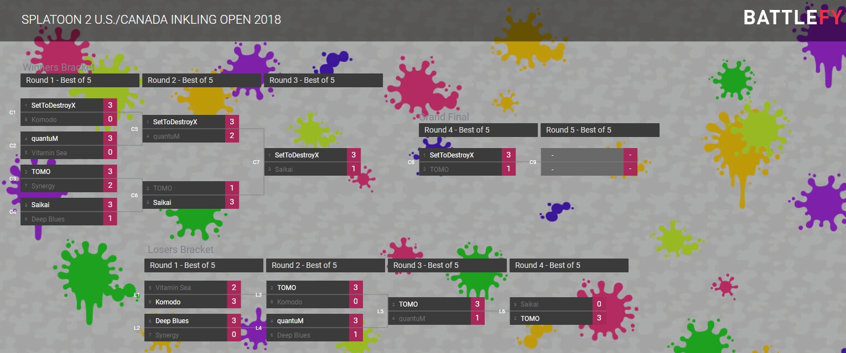Click the Round 5 - Best of 5 header

click(x=600, y=130)
